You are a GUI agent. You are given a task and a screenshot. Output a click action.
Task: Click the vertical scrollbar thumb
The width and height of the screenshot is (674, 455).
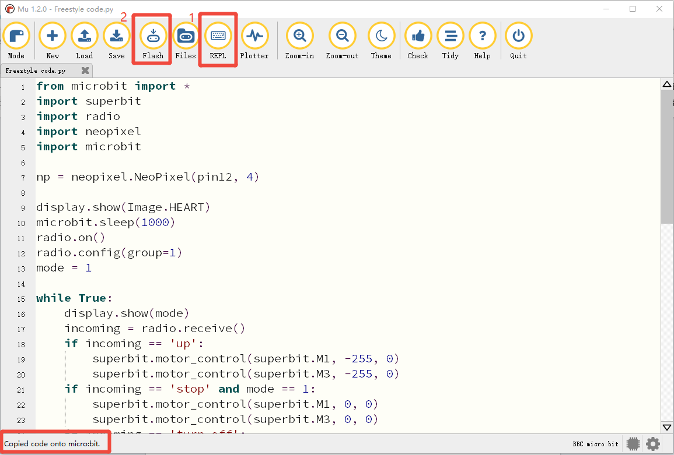click(x=667, y=157)
